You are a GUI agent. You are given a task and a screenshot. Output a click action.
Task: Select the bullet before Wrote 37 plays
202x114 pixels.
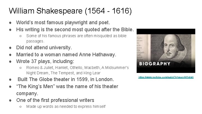pyautogui.click(x=10, y=62)
